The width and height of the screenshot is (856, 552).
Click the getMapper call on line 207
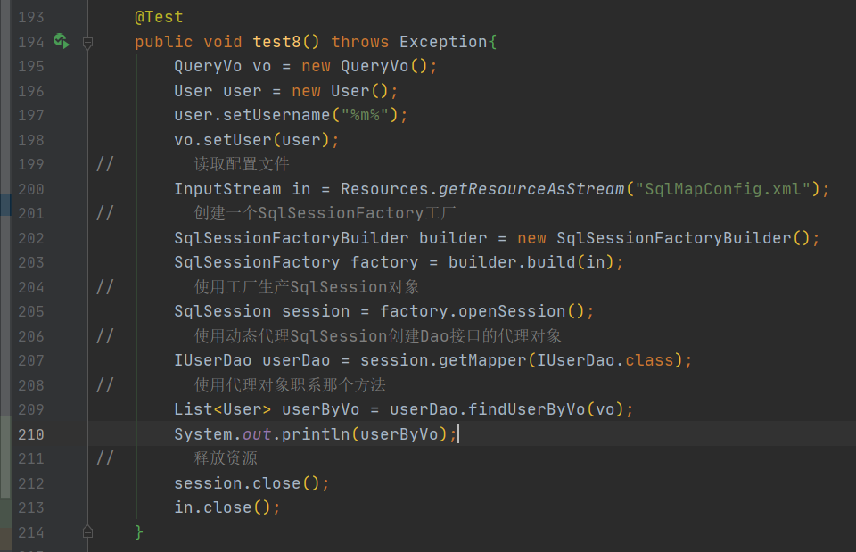point(482,360)
